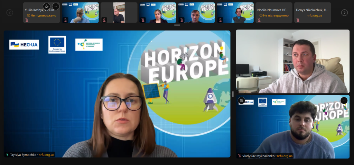Click muted mic icon on first Horizon thumbnail
This screenshot has width=354, height=165.
pos(66,20)
